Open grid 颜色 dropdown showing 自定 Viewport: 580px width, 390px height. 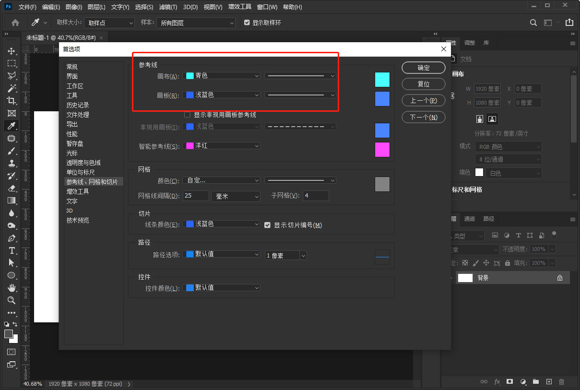(222, 180)
